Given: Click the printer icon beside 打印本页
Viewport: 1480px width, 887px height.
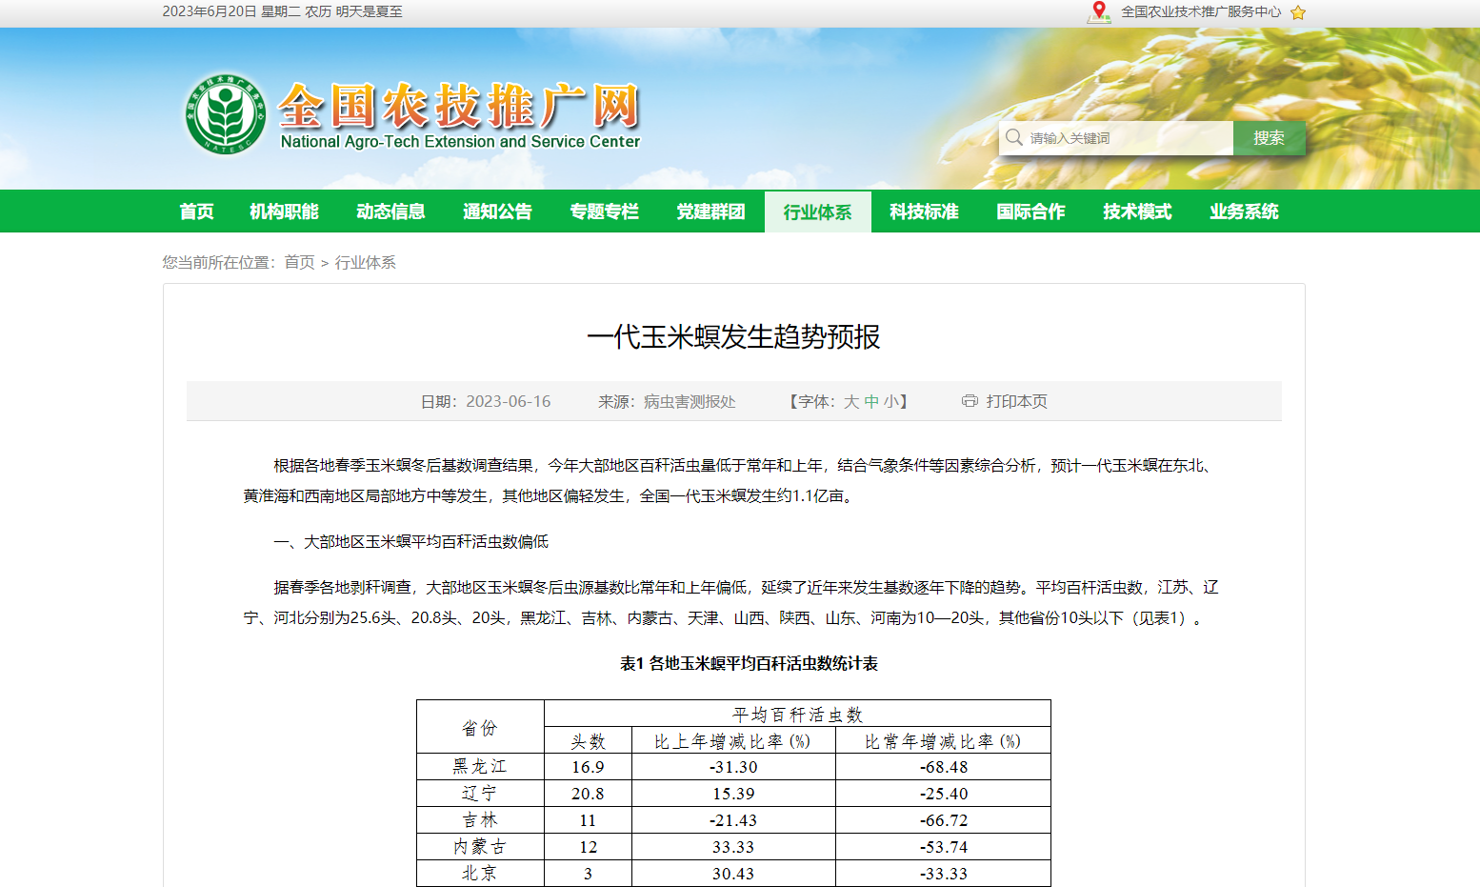Looking at the screenshot, I should (x=969, y=401).
